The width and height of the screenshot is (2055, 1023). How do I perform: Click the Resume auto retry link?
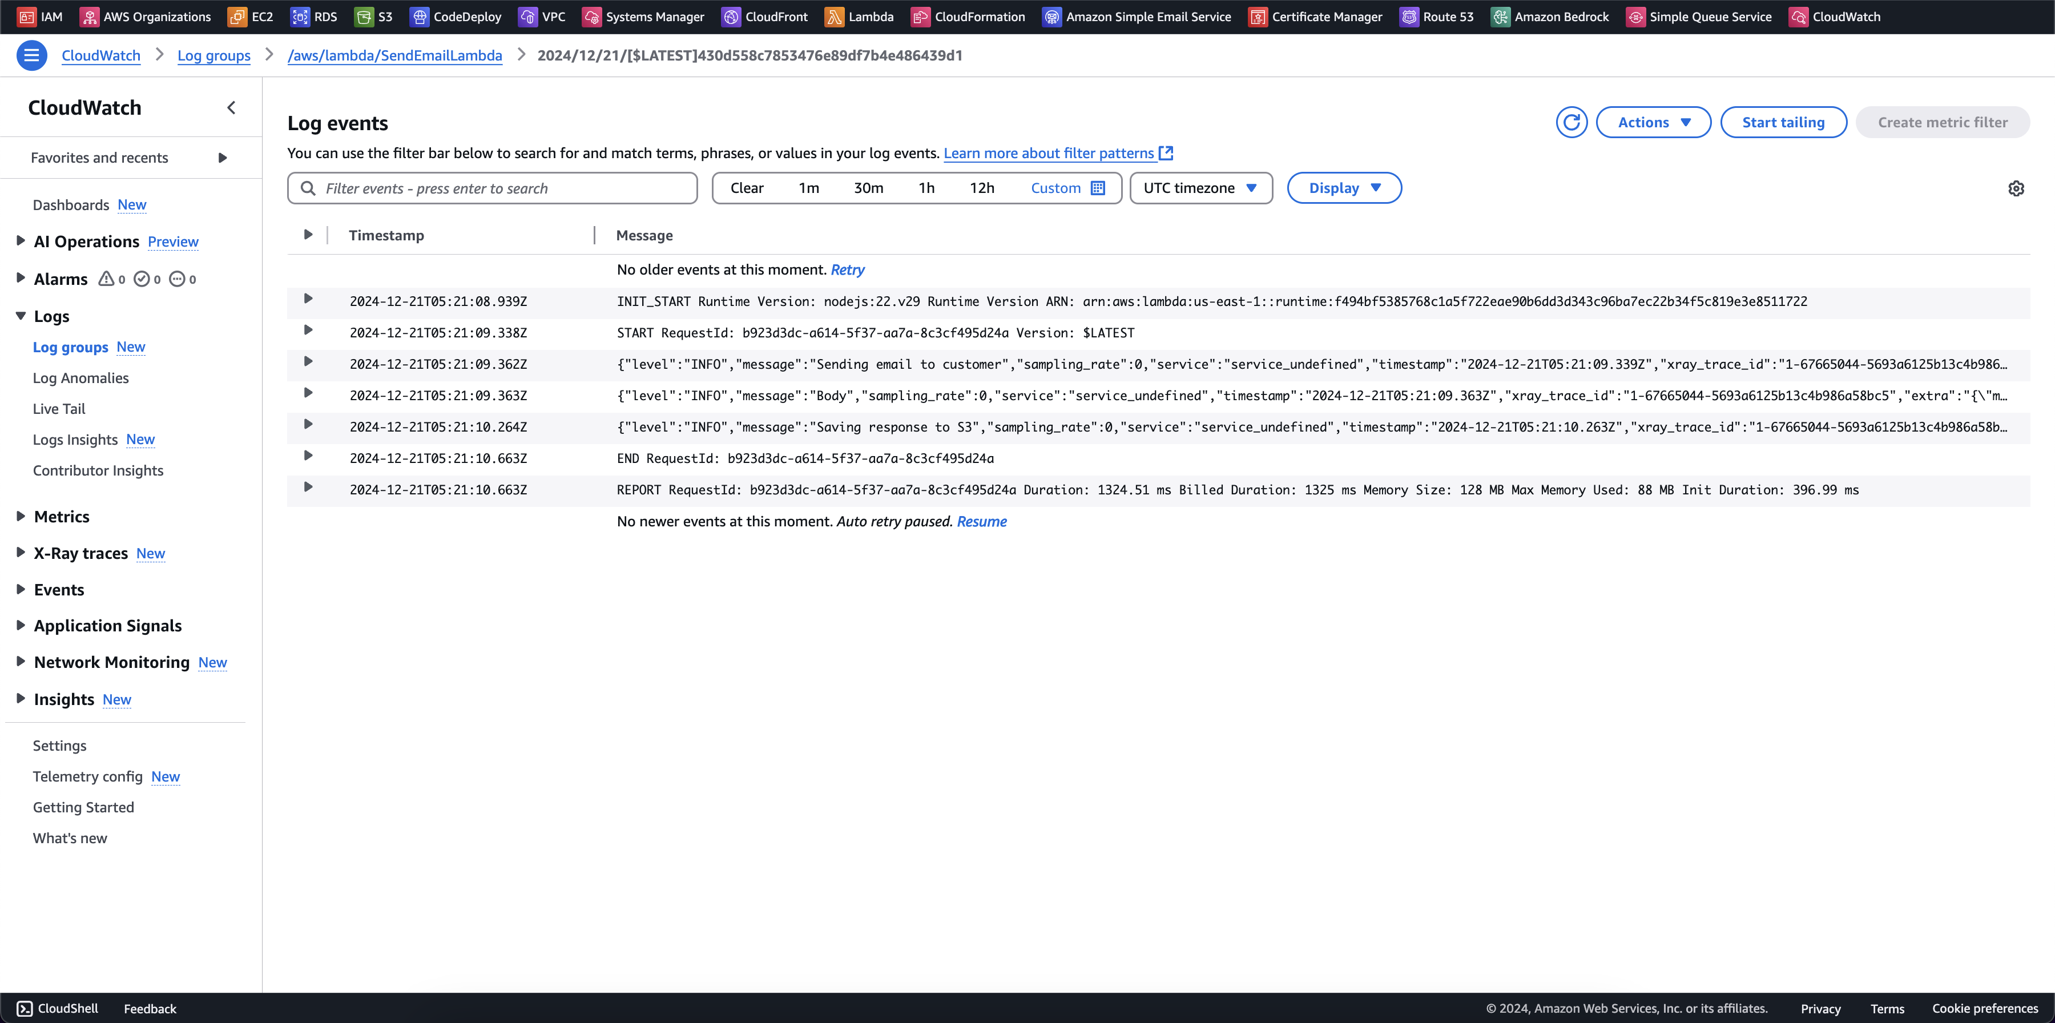pos(981,521)
